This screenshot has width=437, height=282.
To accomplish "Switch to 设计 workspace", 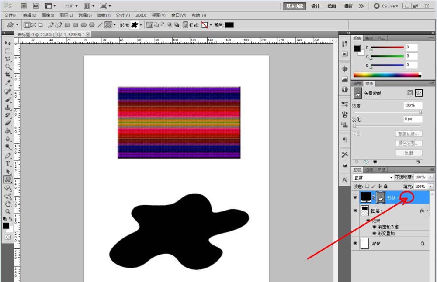I will (x=315, y=6).
